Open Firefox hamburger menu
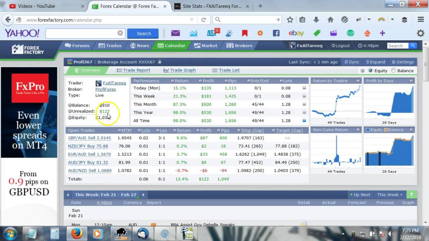 [421, 20]
